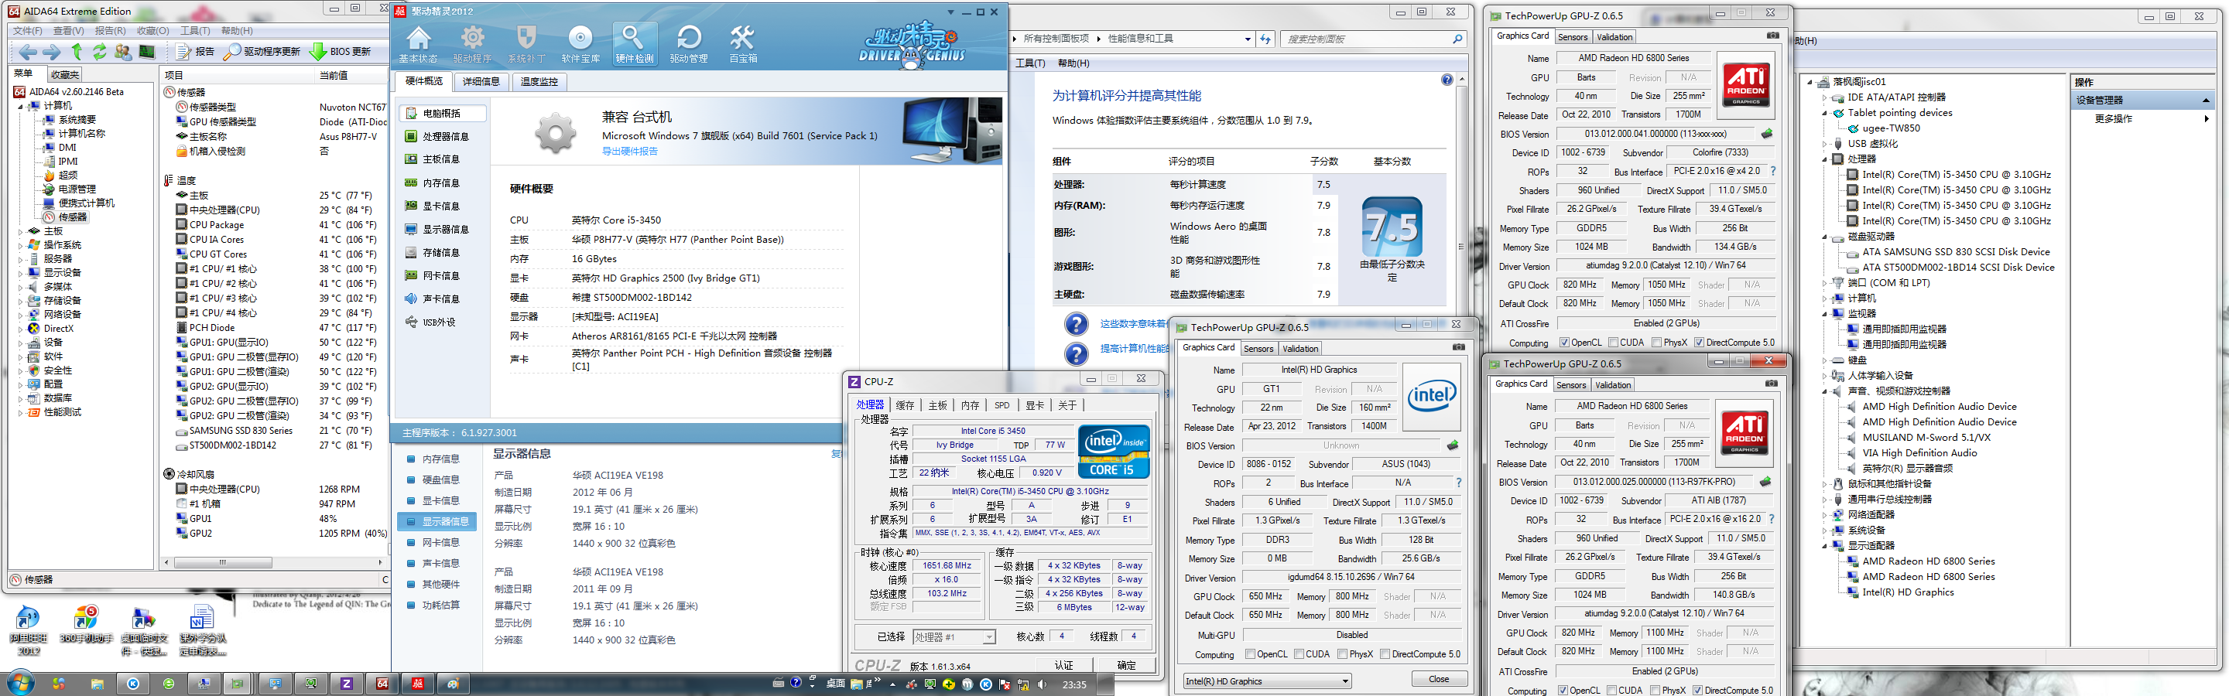This screenshot has width=2229, height=696.
Task: Open 收藏夹 tab in AIDA64 left panel
Action: 64,74
